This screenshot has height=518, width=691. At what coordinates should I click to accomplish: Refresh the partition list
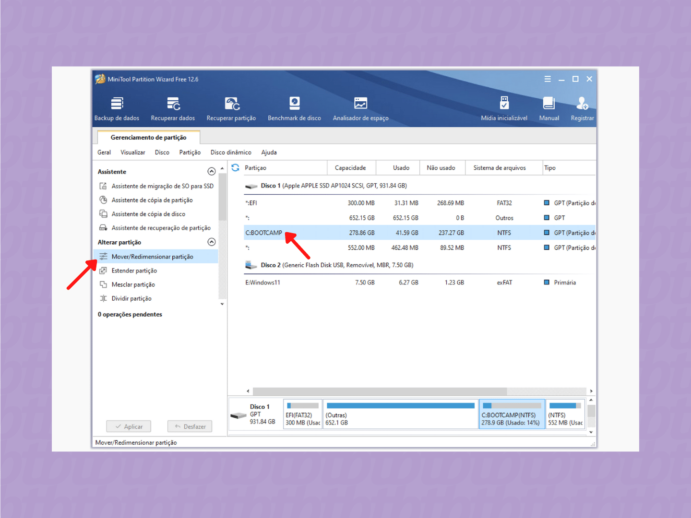[235, 168]
